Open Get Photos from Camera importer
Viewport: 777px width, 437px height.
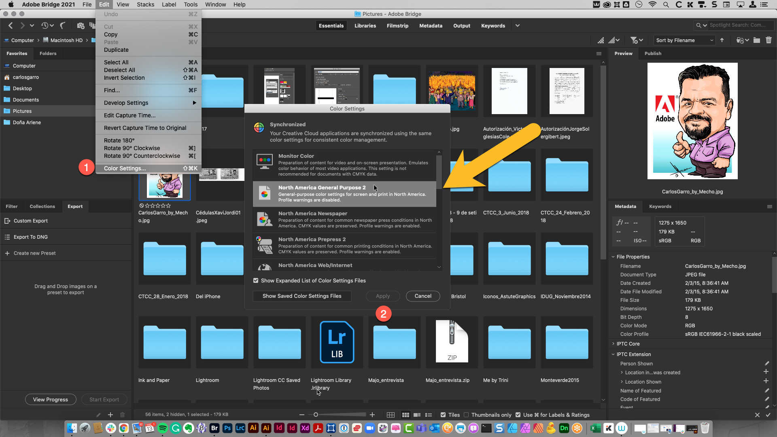pyautogui.click(x=81, y=25)
